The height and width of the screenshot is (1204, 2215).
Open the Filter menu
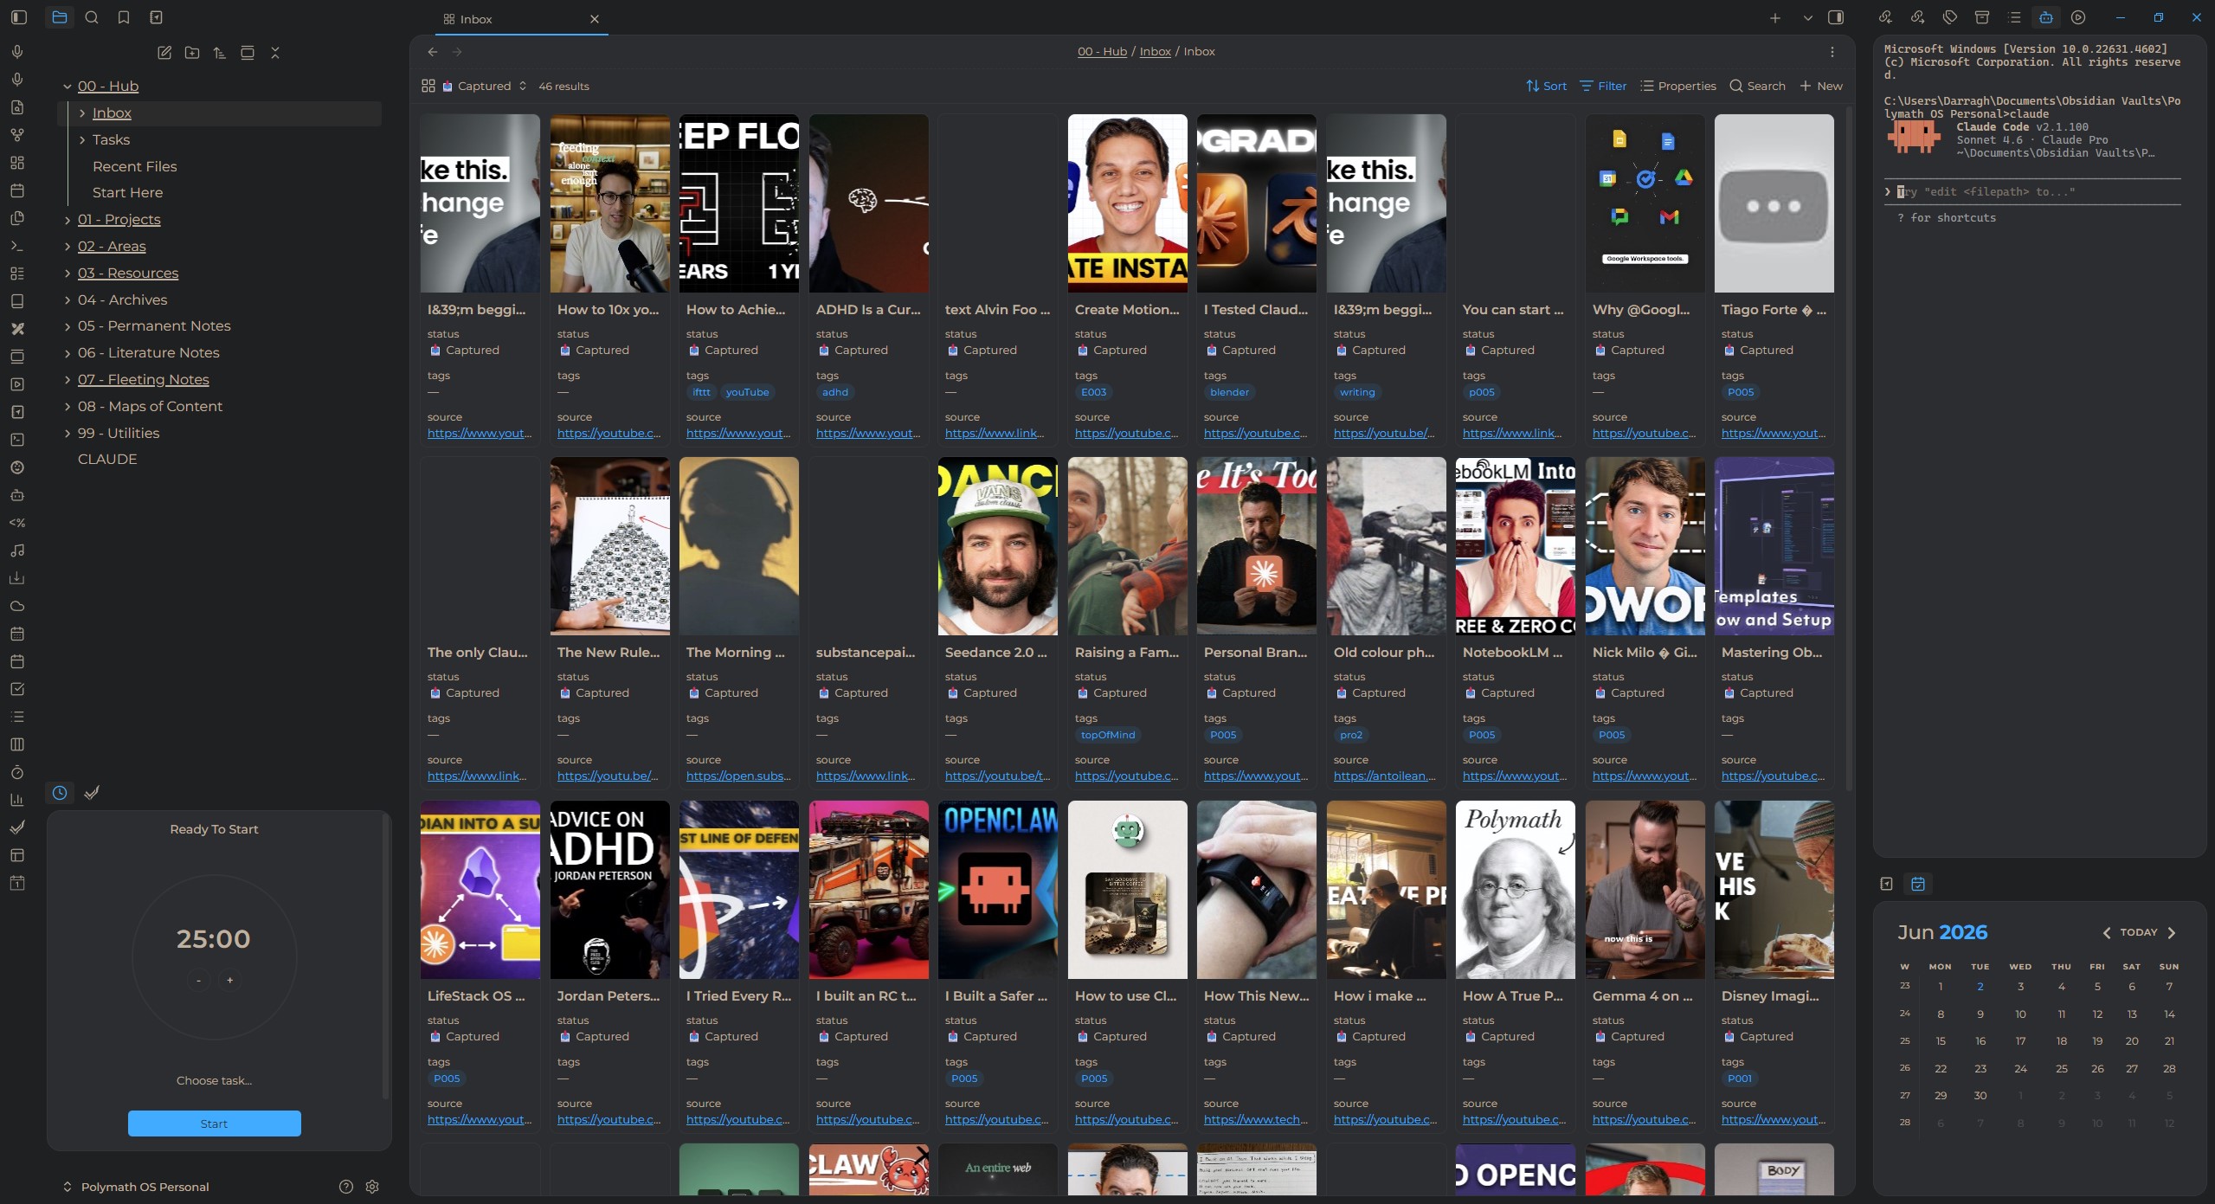coord(1603,86)
